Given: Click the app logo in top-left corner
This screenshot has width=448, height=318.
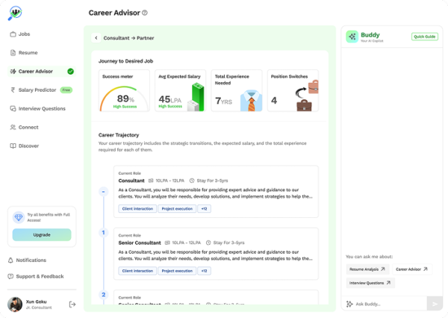Looking at the screenshot, I should 16,13.
